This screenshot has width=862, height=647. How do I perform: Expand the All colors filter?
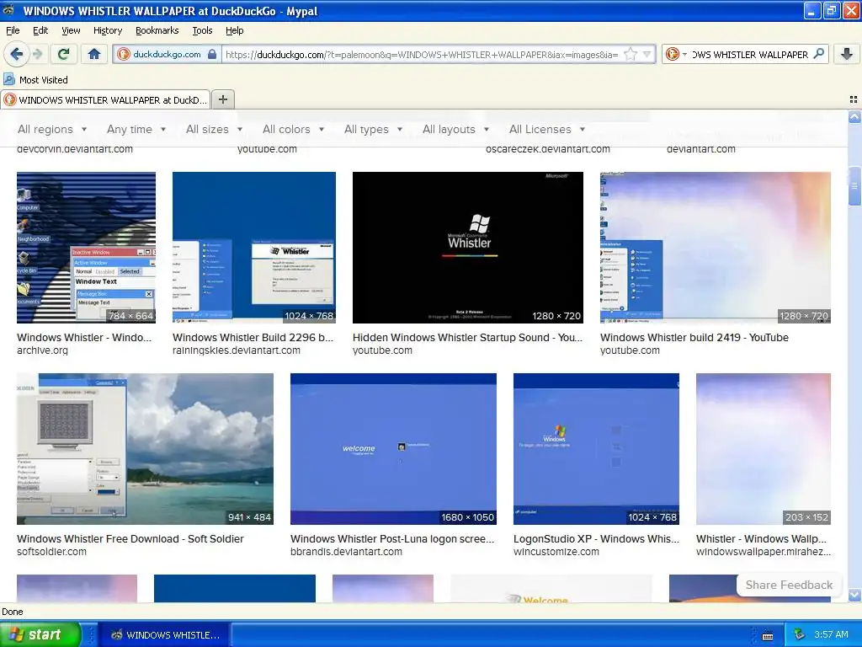pos(293,129)
